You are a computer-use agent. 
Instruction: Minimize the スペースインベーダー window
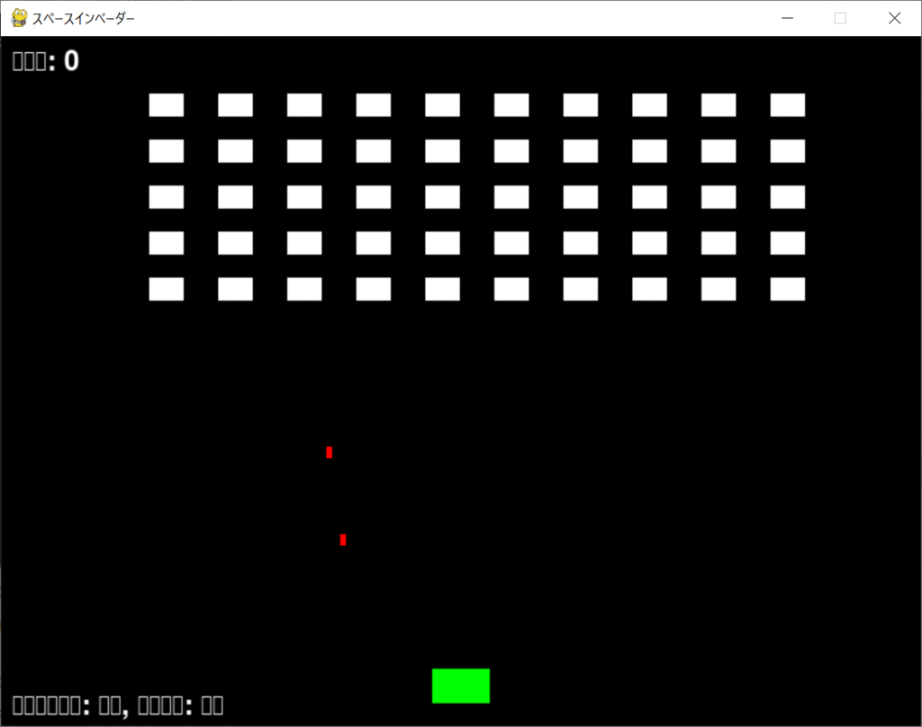click(x=787, y=18)
